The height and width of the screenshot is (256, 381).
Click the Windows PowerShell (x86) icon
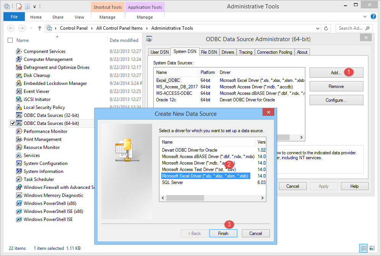coord(19,203)
